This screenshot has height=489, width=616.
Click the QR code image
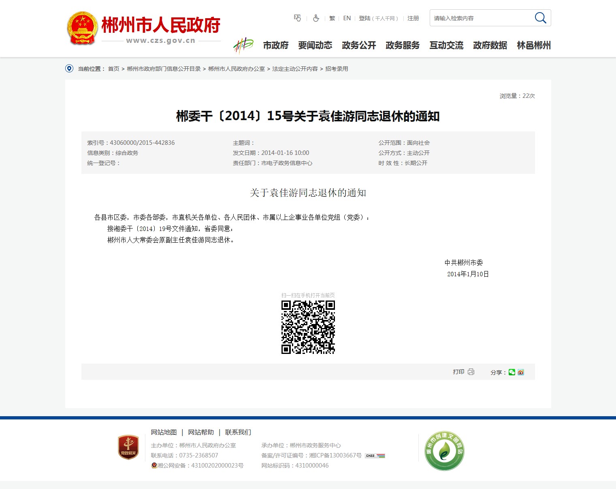click(x=308, y=327)
